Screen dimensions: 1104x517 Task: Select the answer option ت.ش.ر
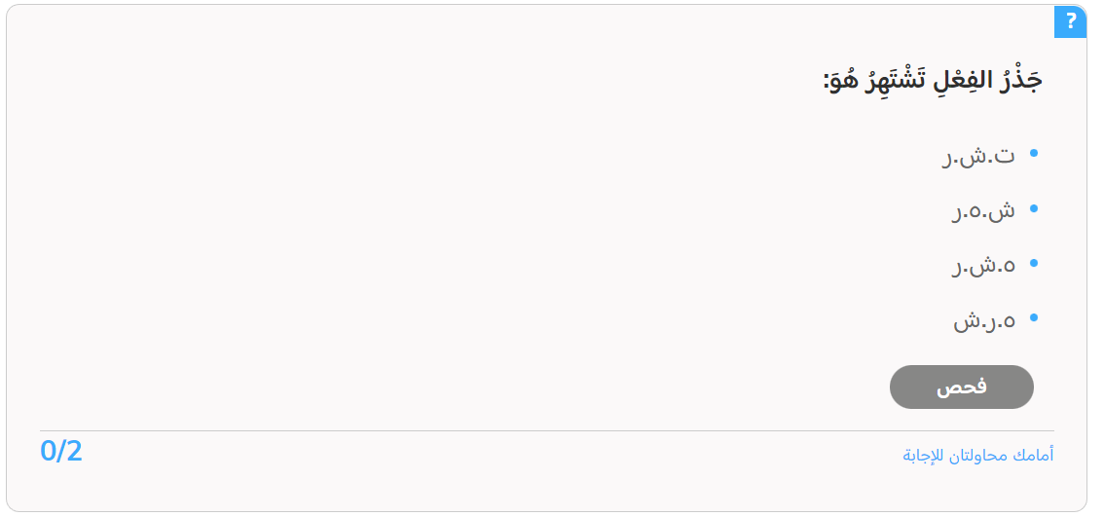[x=978, y=156]
